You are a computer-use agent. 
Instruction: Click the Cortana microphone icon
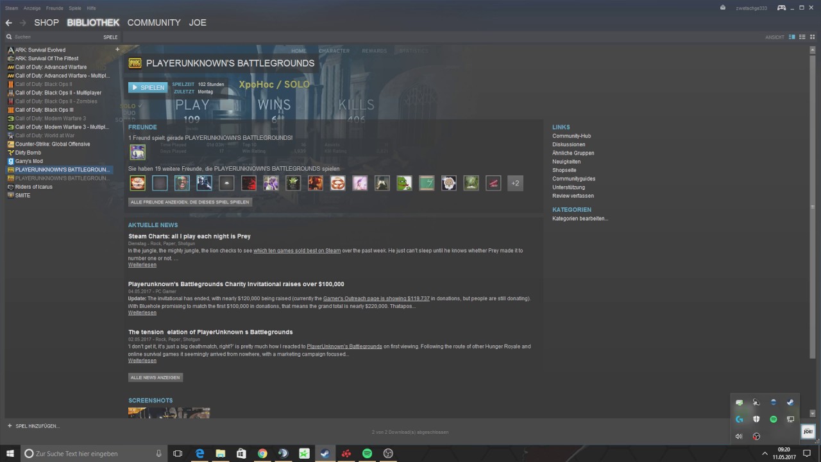pyautogui.click(x=158, y=454)
